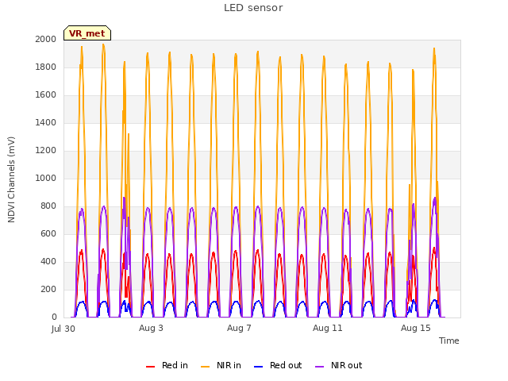Click the 400 y-axis tick label
The width and height of the screenshot is (508, 381).
point(48,261)
